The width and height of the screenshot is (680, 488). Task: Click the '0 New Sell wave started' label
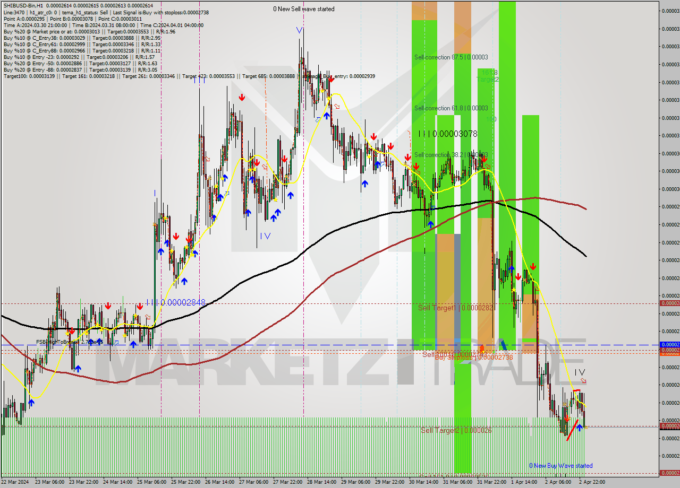(x=304, y=9)
